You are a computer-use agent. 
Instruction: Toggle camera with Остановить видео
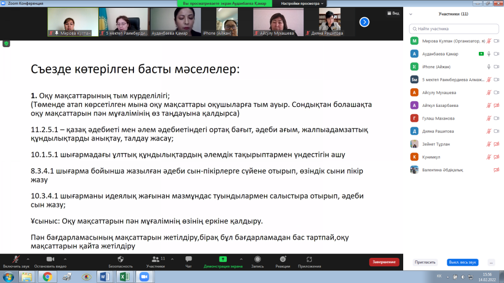coord(50,259)
